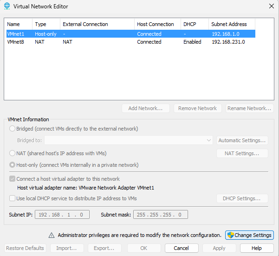
Task: Open DHCP Settings
Action: (x=242, y=198)
